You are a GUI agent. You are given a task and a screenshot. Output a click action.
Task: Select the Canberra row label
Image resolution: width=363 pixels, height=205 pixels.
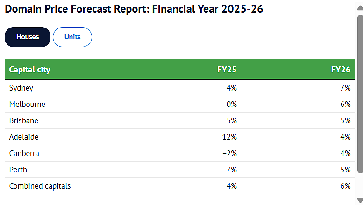[24, 154]
